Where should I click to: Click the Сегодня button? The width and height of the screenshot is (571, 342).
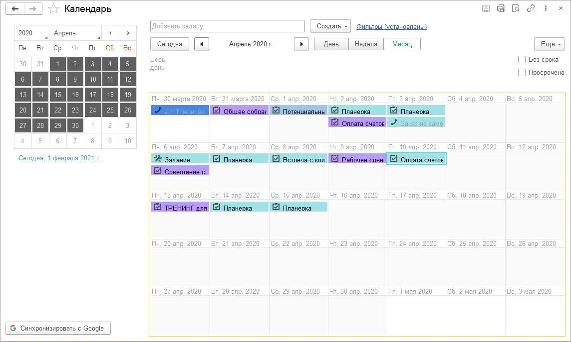click(x=169, y=44)
